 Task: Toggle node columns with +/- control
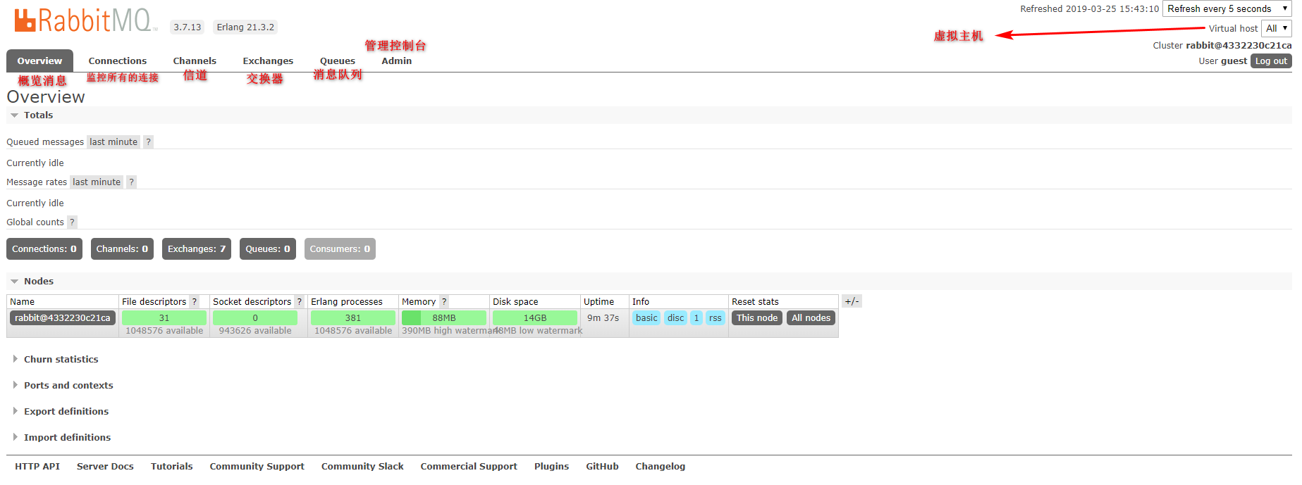pyautogui.click(x=852, y=301)
